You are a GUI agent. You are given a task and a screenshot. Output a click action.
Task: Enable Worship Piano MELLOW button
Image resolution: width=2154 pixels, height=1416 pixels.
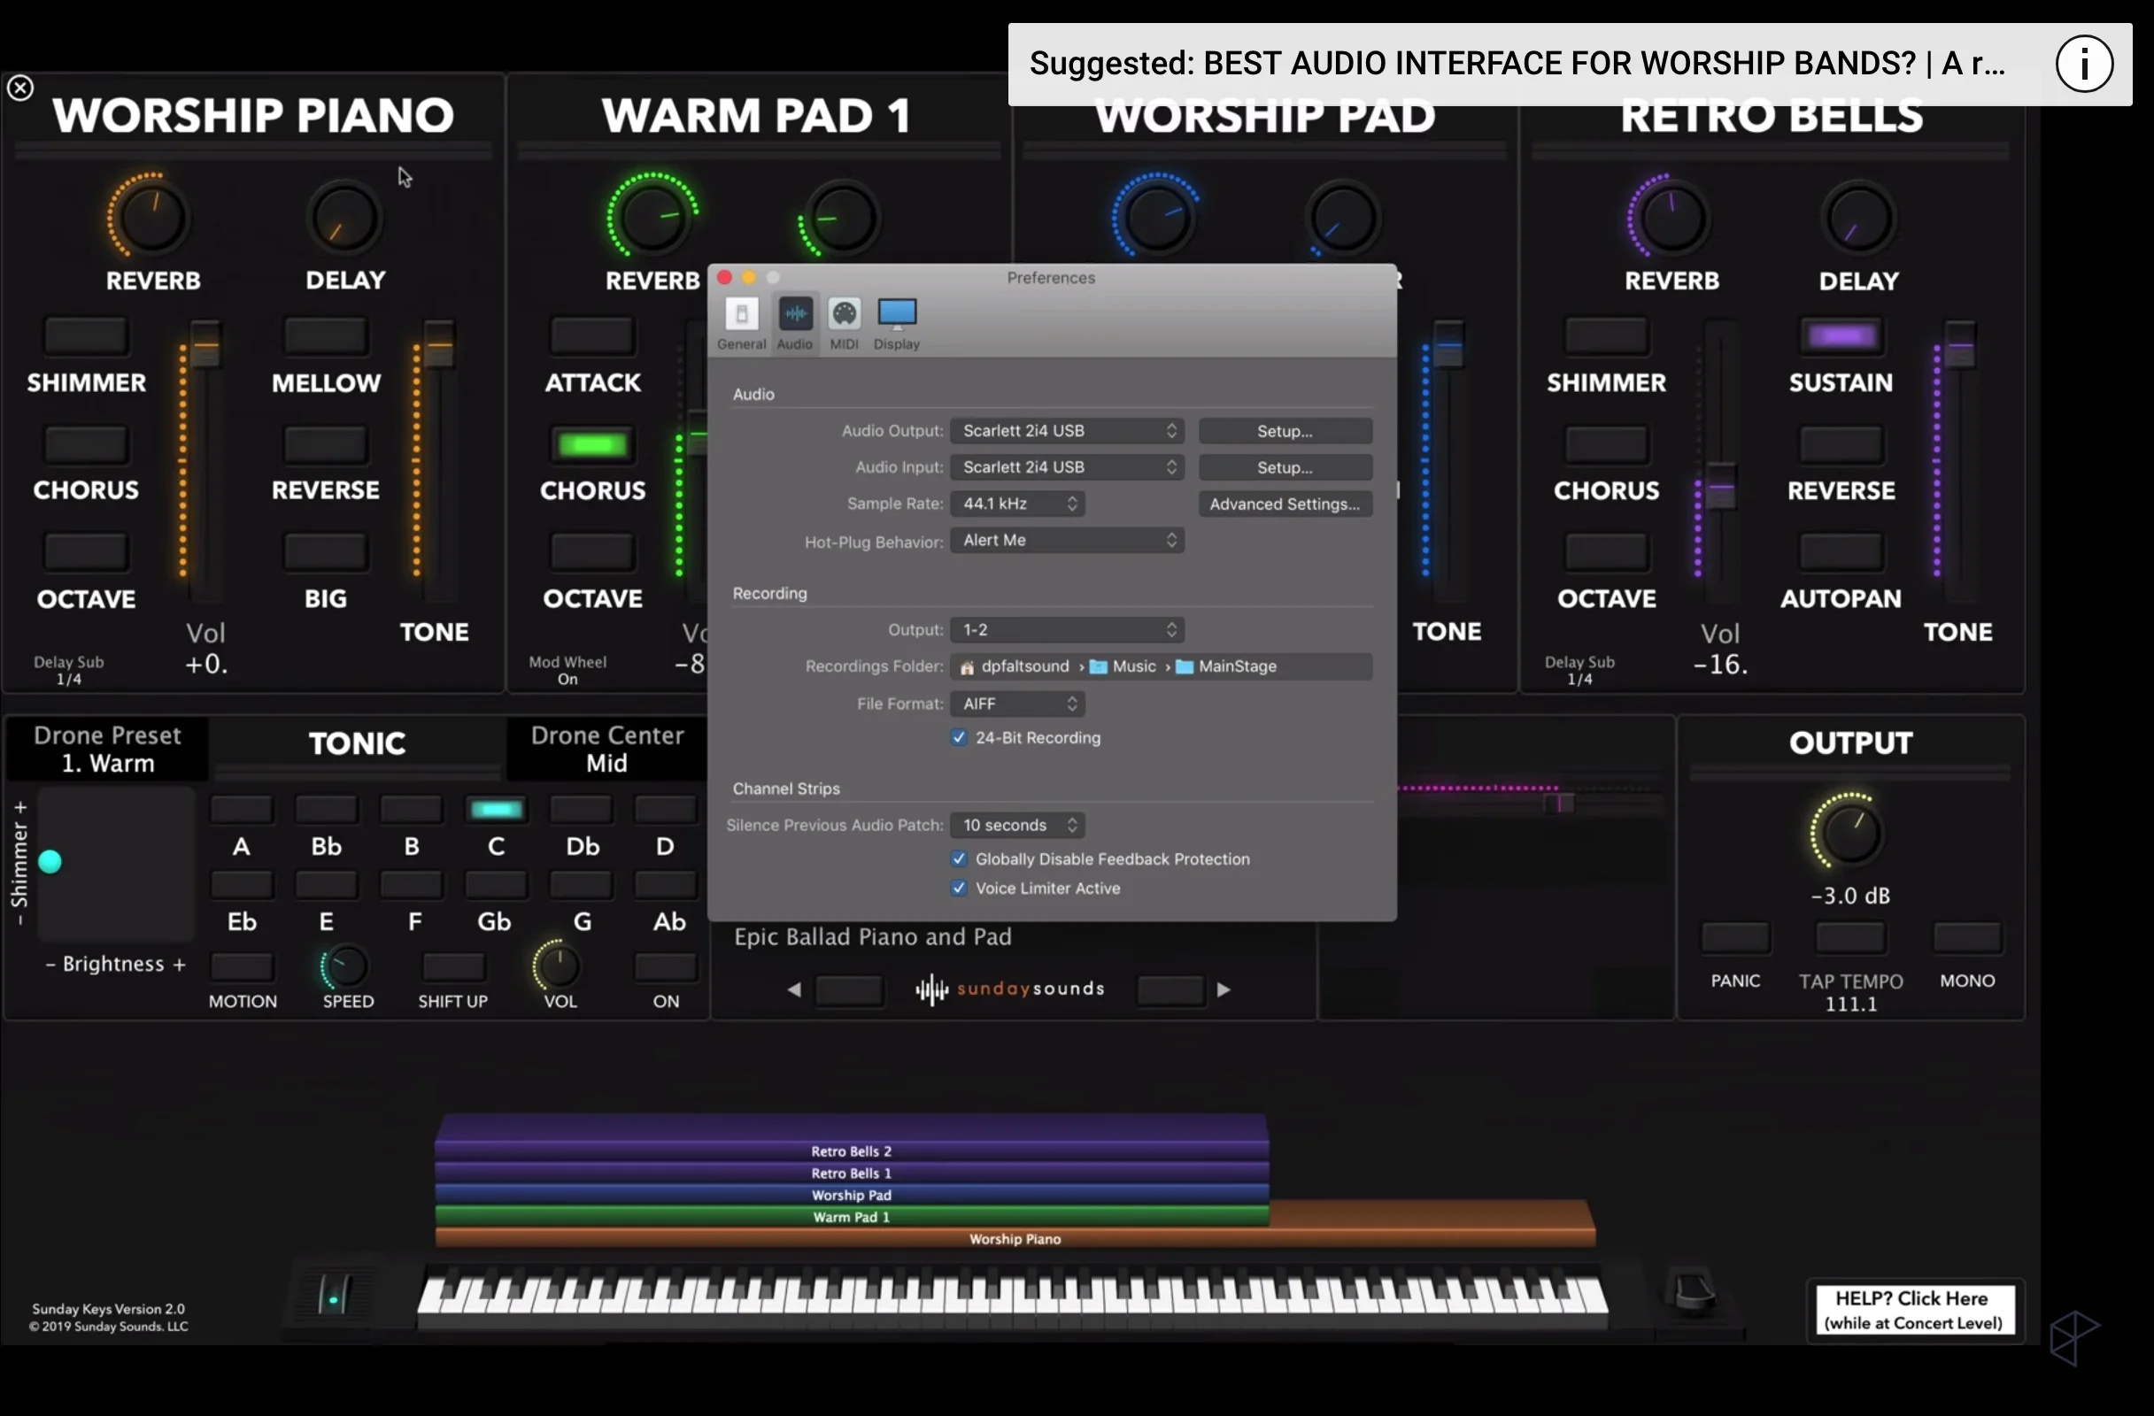click(326, 335)
